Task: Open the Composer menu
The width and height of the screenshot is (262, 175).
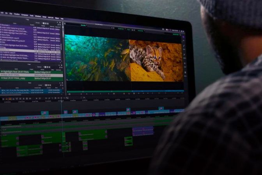Action: coord(25,15)
